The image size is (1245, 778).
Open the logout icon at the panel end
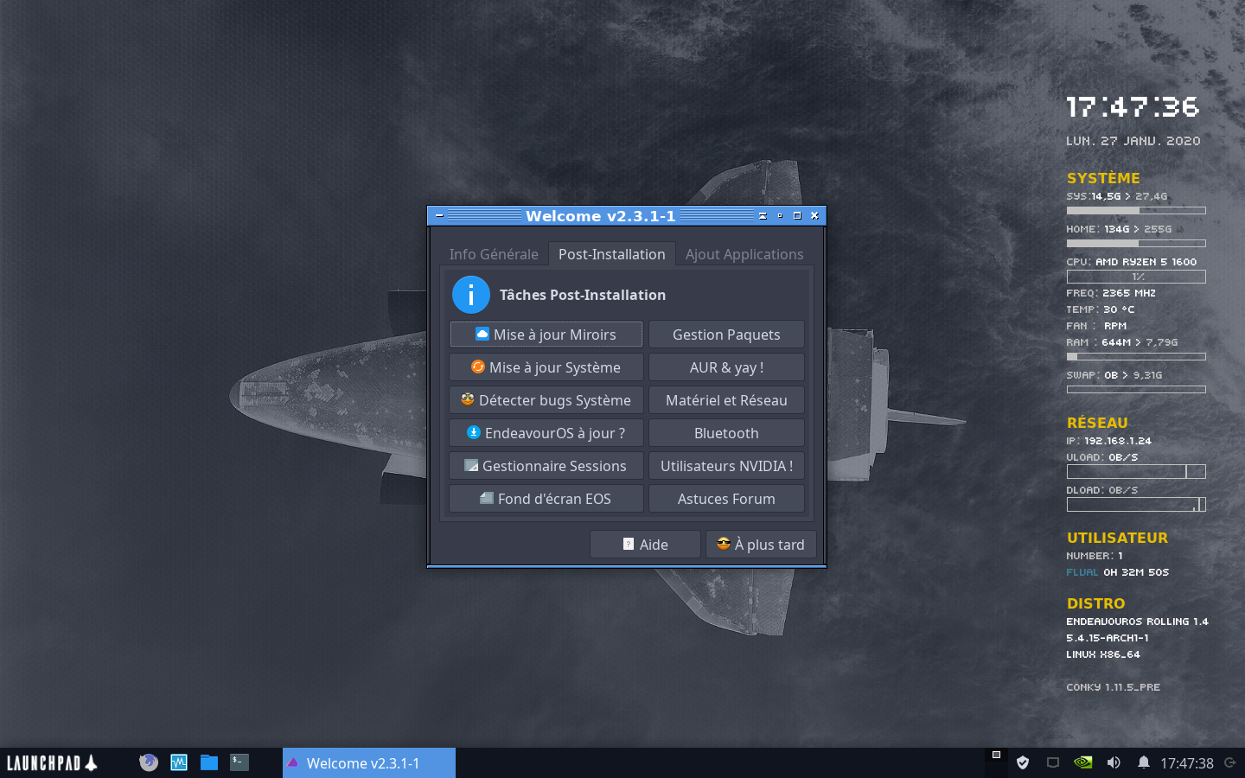(1230, 762)
